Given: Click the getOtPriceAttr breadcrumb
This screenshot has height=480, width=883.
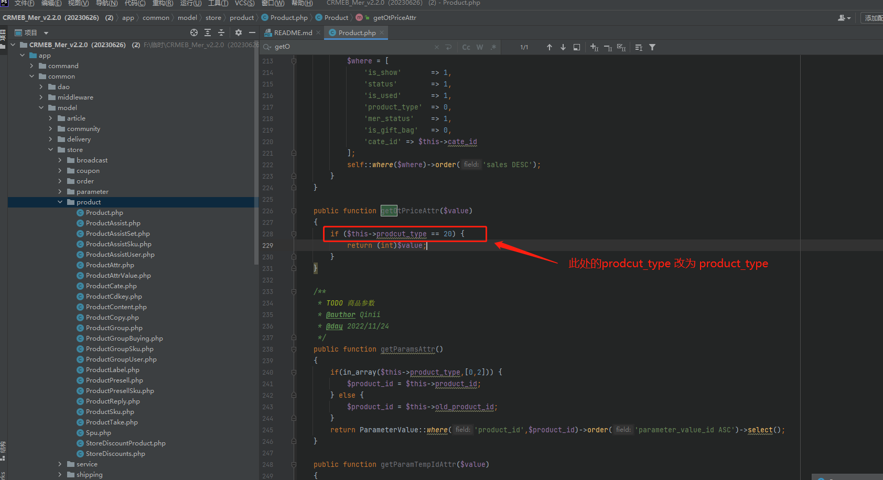Looking at the screenshot, I should pos(394,18).
